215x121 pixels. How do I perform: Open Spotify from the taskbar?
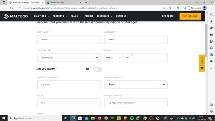[132, 118]
